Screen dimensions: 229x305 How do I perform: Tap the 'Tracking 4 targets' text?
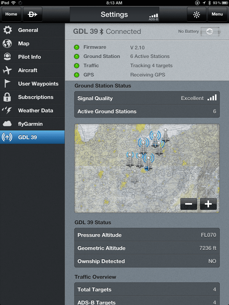151,66
